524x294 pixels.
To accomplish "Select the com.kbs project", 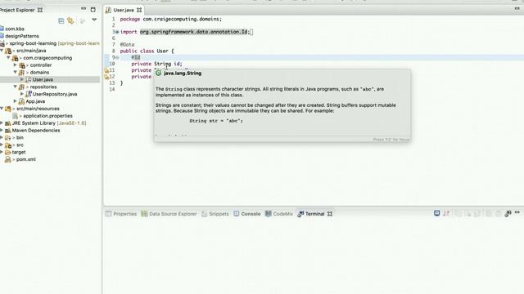I will [x=15, y=29].
